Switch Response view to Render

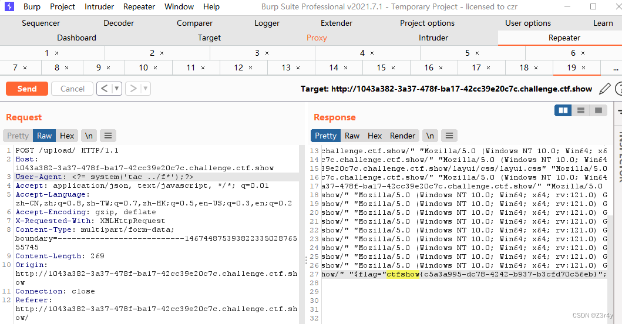402,136
